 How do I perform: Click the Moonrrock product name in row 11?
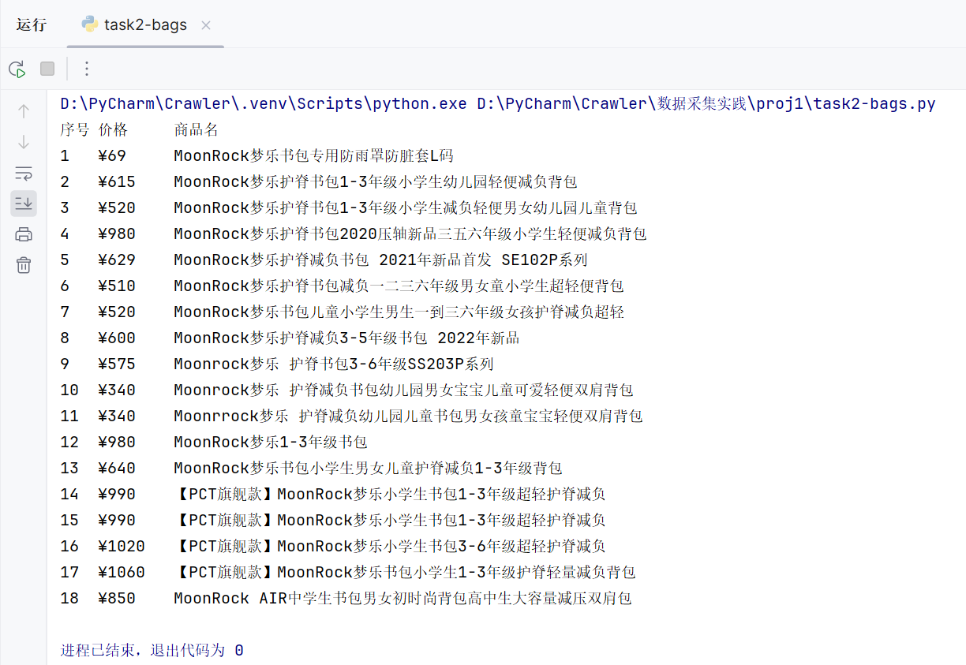[x=408, y=416]
